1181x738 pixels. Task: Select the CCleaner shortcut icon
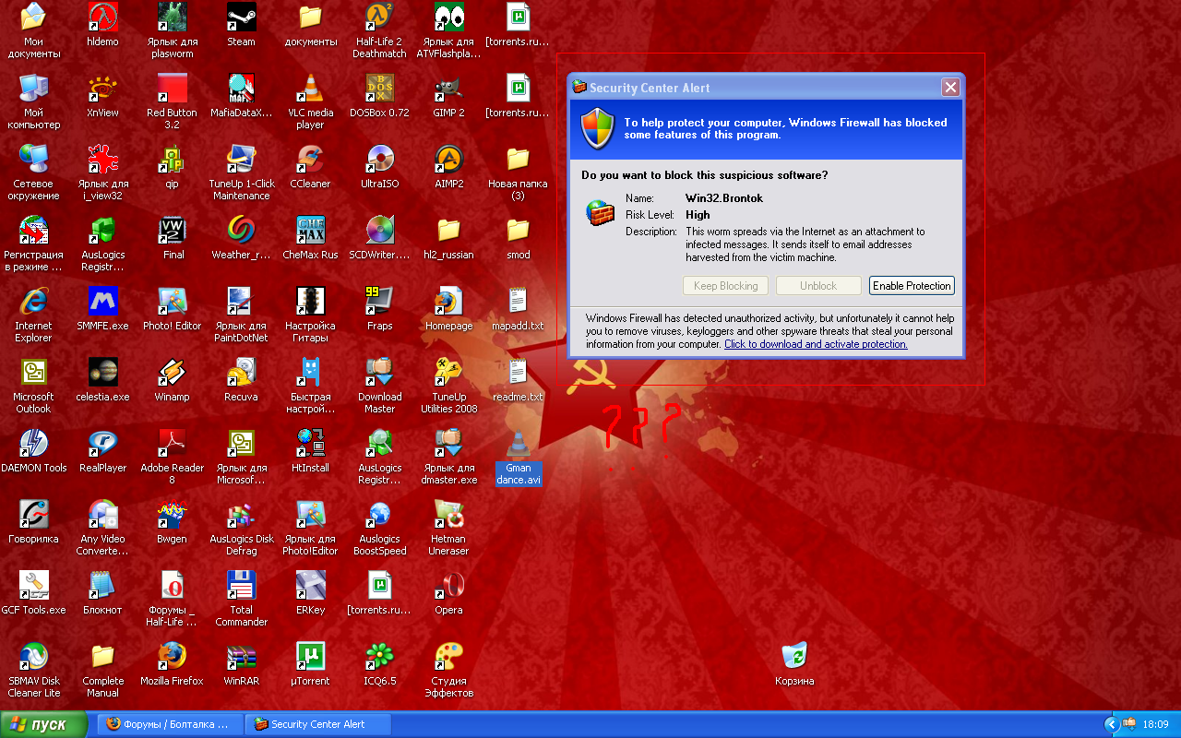click(x=311, y=159)
